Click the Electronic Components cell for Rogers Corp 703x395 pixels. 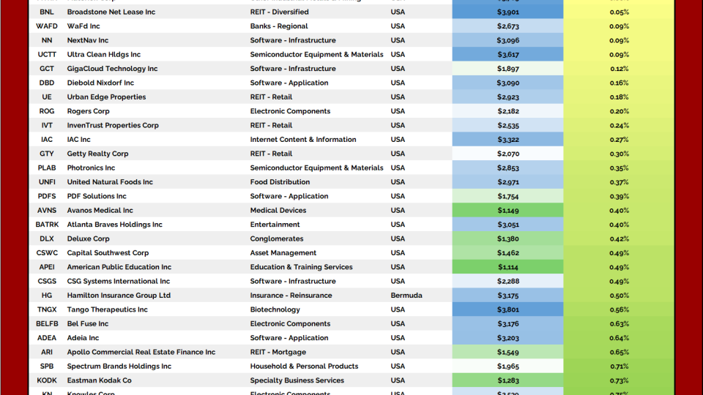point(290,111)
